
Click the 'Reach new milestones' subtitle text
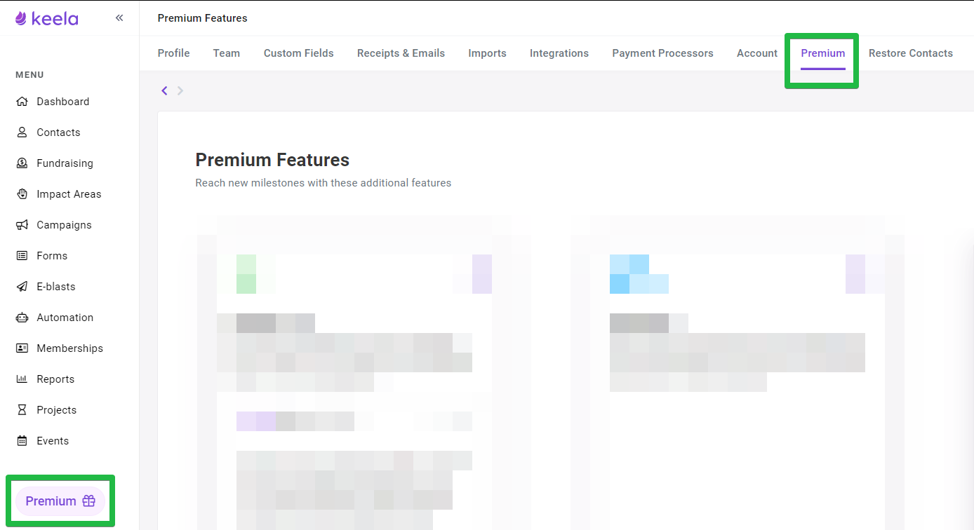[x=323, y=183]
